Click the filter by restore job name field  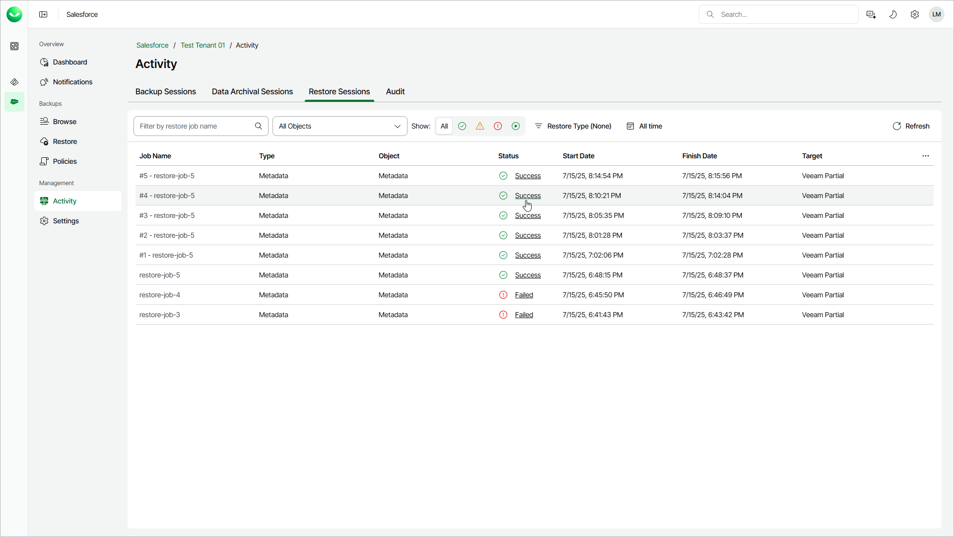[196, 126]
